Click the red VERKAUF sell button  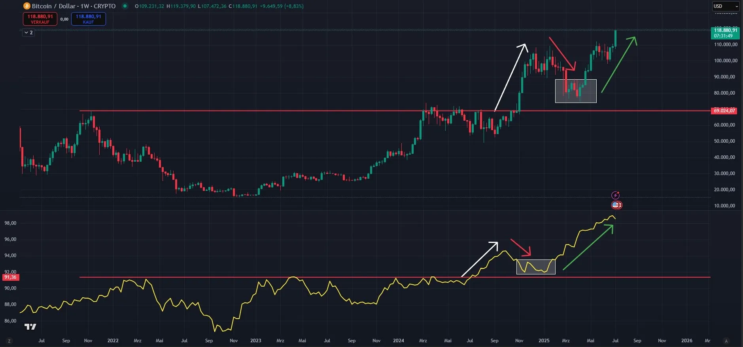40,19
